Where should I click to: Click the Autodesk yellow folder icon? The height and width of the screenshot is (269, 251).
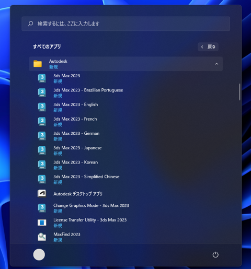tap(38, 64)
